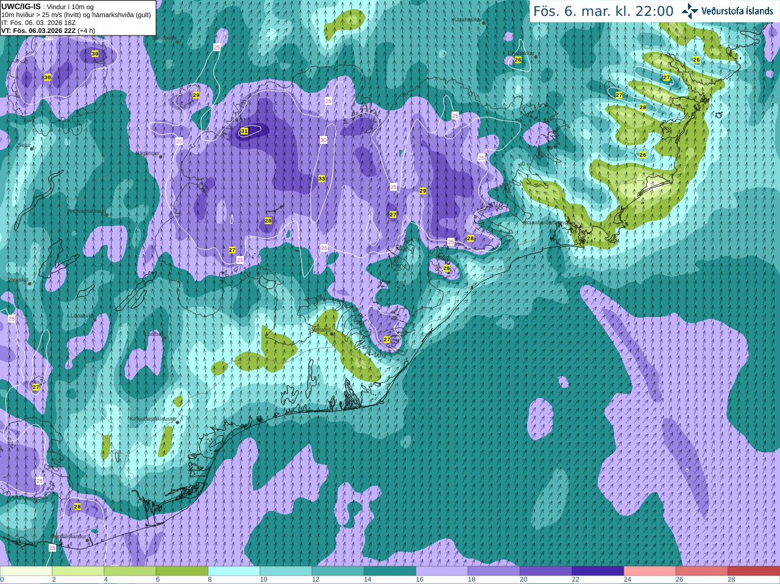This screenshot has height=584, width=780.
Task: Pick the 16–18 m/s light lavender legend swatch
Action: 442,571
